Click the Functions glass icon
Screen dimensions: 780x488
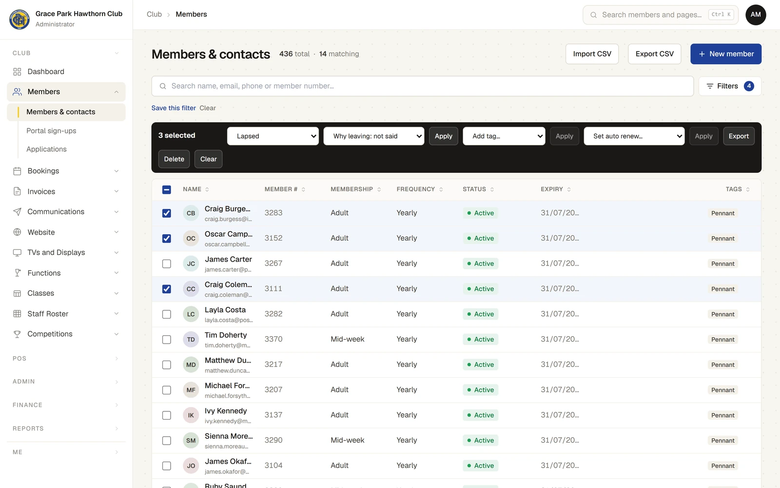click(17, 273)
